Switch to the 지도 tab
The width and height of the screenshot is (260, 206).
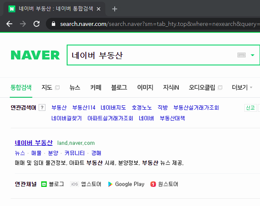point(47,87)
